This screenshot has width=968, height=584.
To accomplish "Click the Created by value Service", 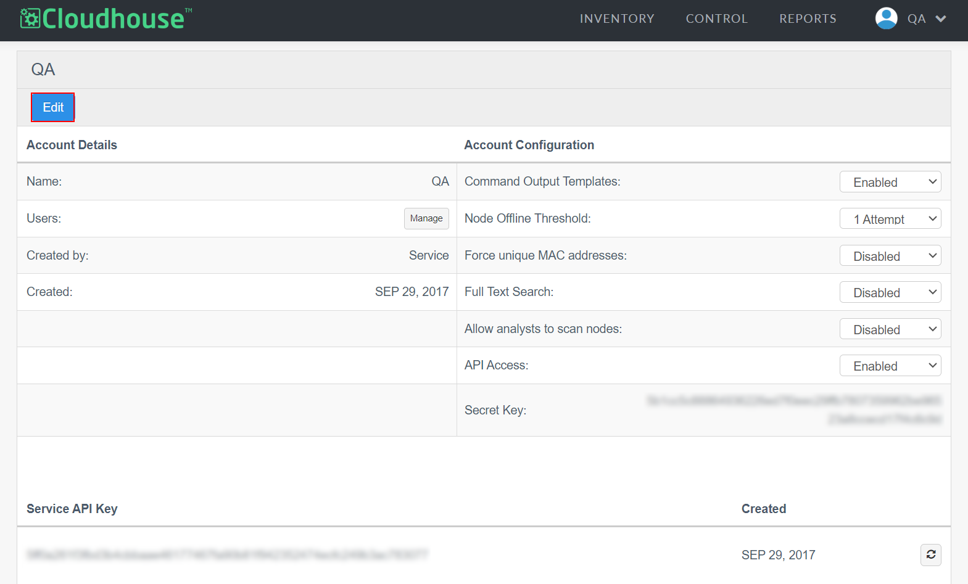I will pyautogui.click(x=429, y=255).
